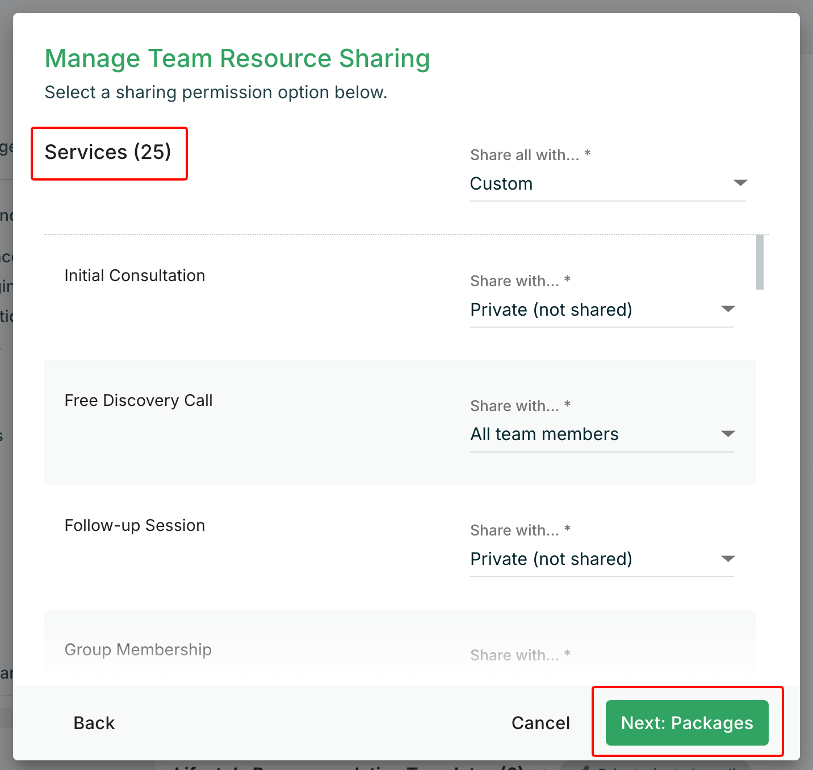Screen dimensions: 813x770
Task: Proceed with the Next: Packages button
Action: click(687, 722)
